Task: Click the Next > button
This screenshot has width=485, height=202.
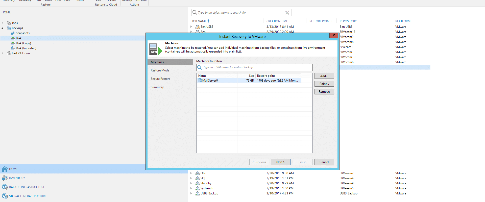Action: (x=281, y=162)
